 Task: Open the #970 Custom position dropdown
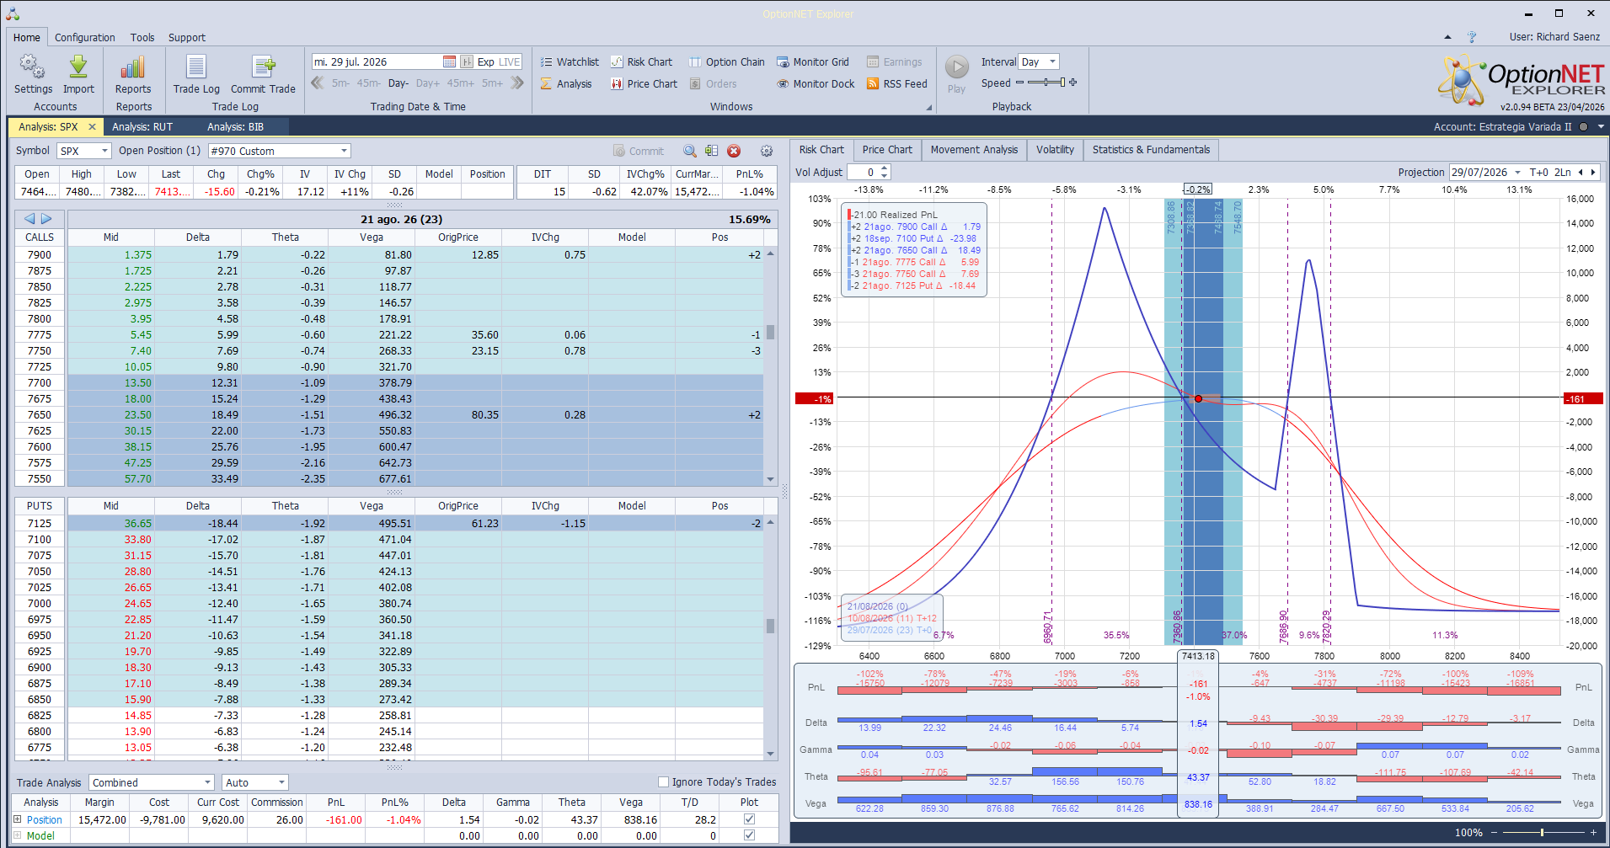(344, 151)
